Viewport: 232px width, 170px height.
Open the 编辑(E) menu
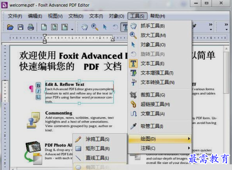(35, 16)
